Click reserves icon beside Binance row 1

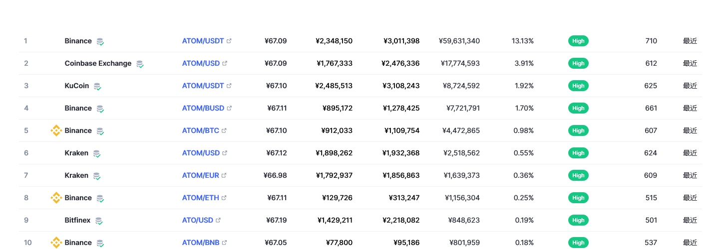tap(100, 41)
